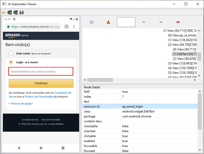Image resolution: width=204 pixels, height=154 pixels.
Task: Select the checkable property row
Action: coord(140,126)
